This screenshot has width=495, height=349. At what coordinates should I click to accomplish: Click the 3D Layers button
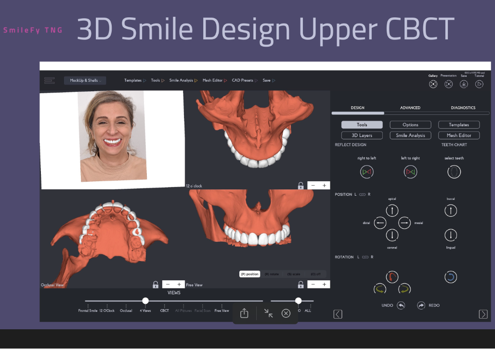point(362,136)
